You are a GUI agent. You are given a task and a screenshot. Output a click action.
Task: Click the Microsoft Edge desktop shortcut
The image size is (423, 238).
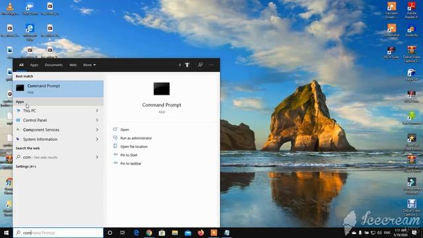[x=30, y=32]
